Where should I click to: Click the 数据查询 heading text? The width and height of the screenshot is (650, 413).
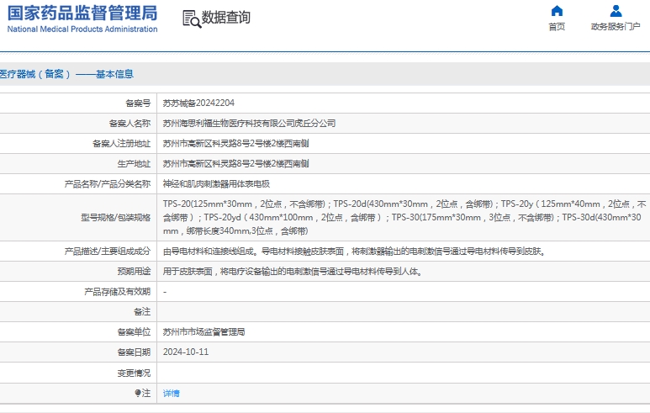pyautogui.click(x=226, y=18)
